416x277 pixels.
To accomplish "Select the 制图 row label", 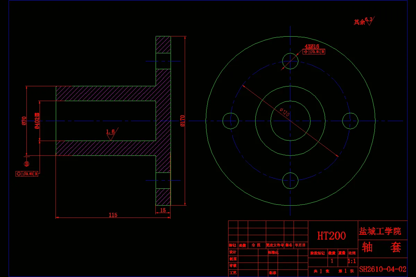I will pyautogui.click(x=233, y=259).
